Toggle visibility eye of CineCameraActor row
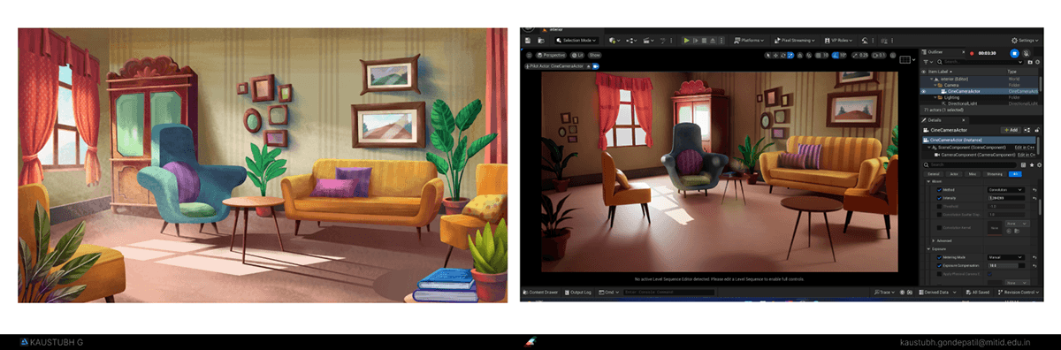The height and width of the screenshot is (350, 1061). coord(924,91)
